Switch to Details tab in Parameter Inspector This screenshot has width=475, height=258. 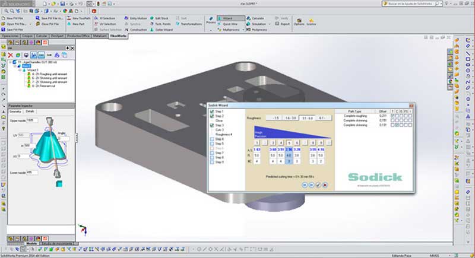(x=30, y=112)
